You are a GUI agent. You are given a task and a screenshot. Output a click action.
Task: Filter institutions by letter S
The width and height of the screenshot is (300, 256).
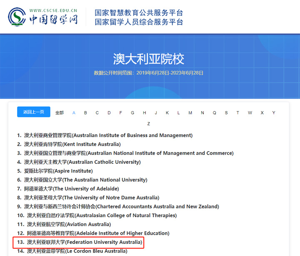226,113
